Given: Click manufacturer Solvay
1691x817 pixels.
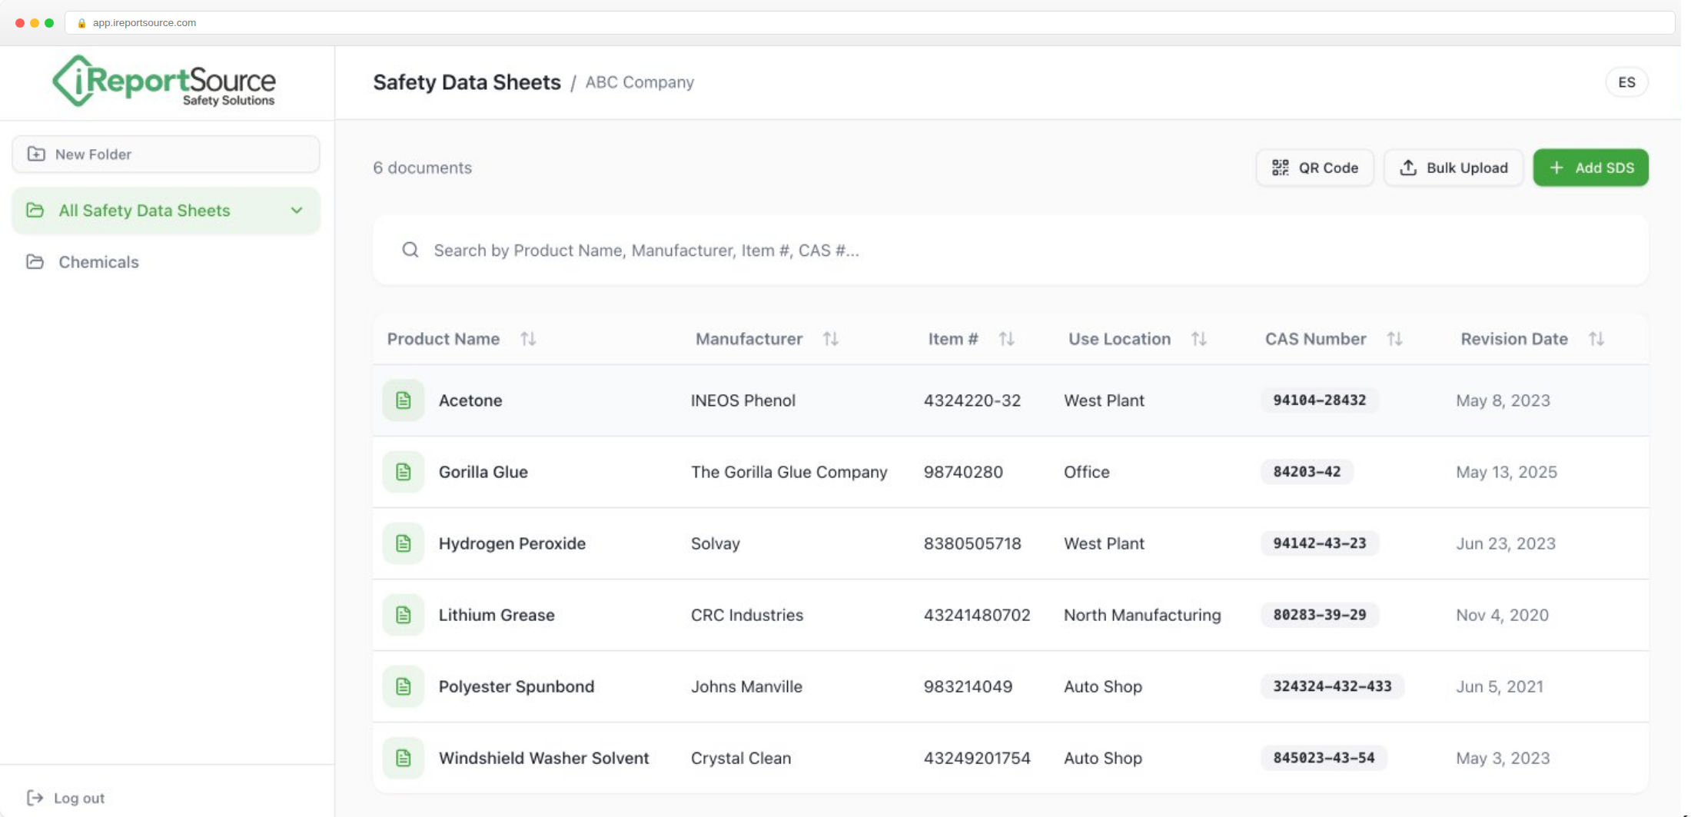Looking at the screenshot, I should coord(715,543).
